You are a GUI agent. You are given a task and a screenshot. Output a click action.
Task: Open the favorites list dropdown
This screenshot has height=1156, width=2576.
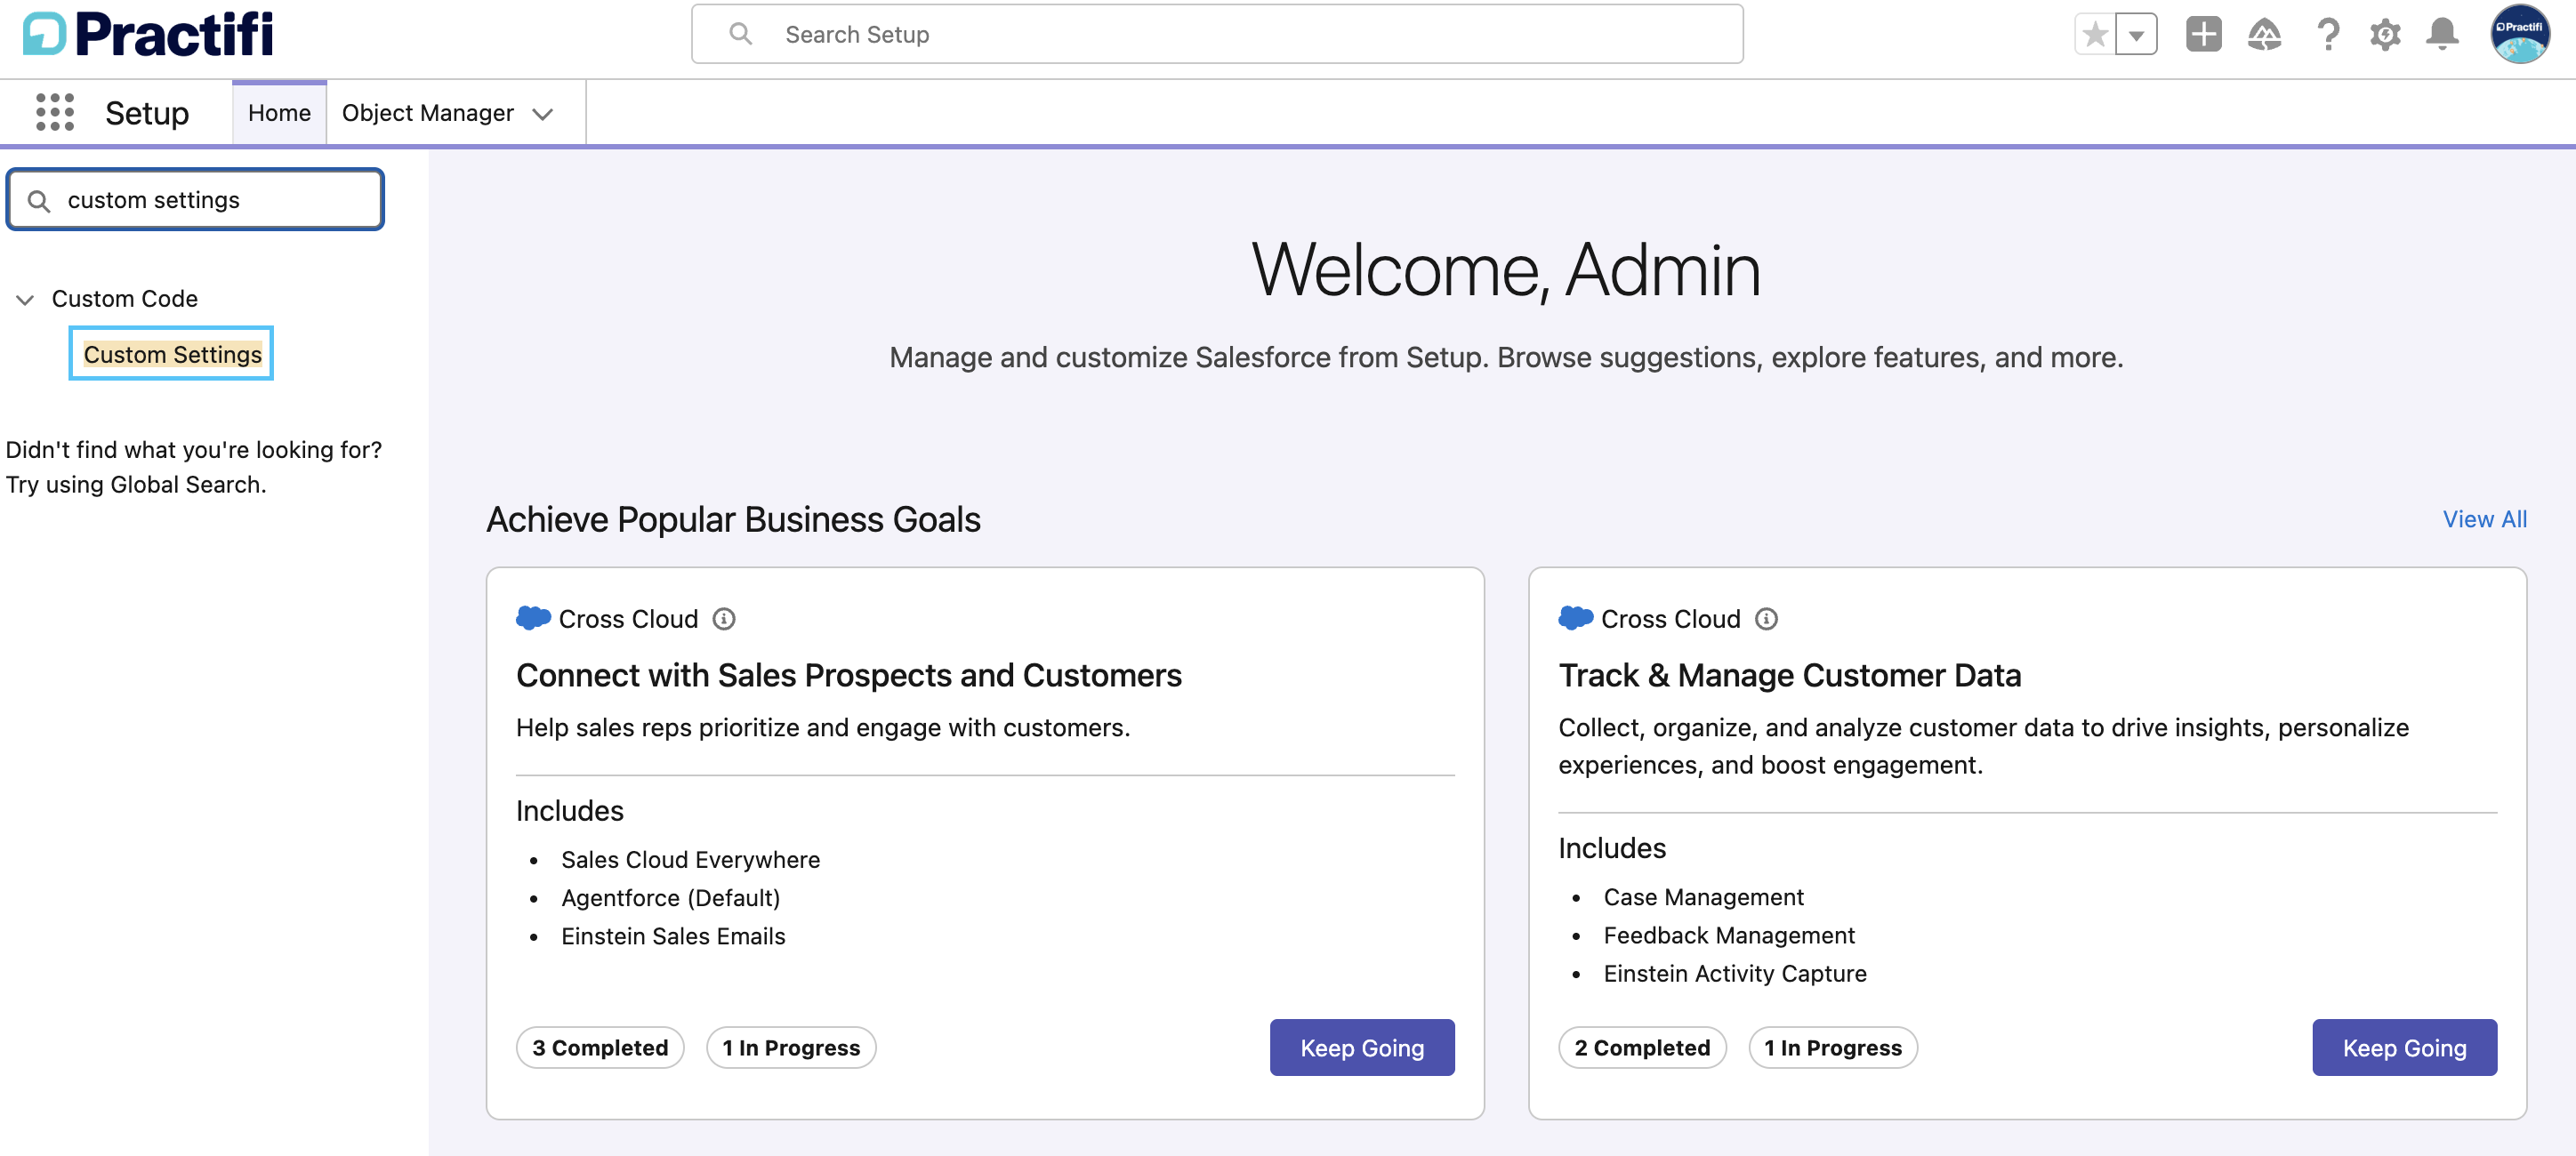tap(2137, 35)
